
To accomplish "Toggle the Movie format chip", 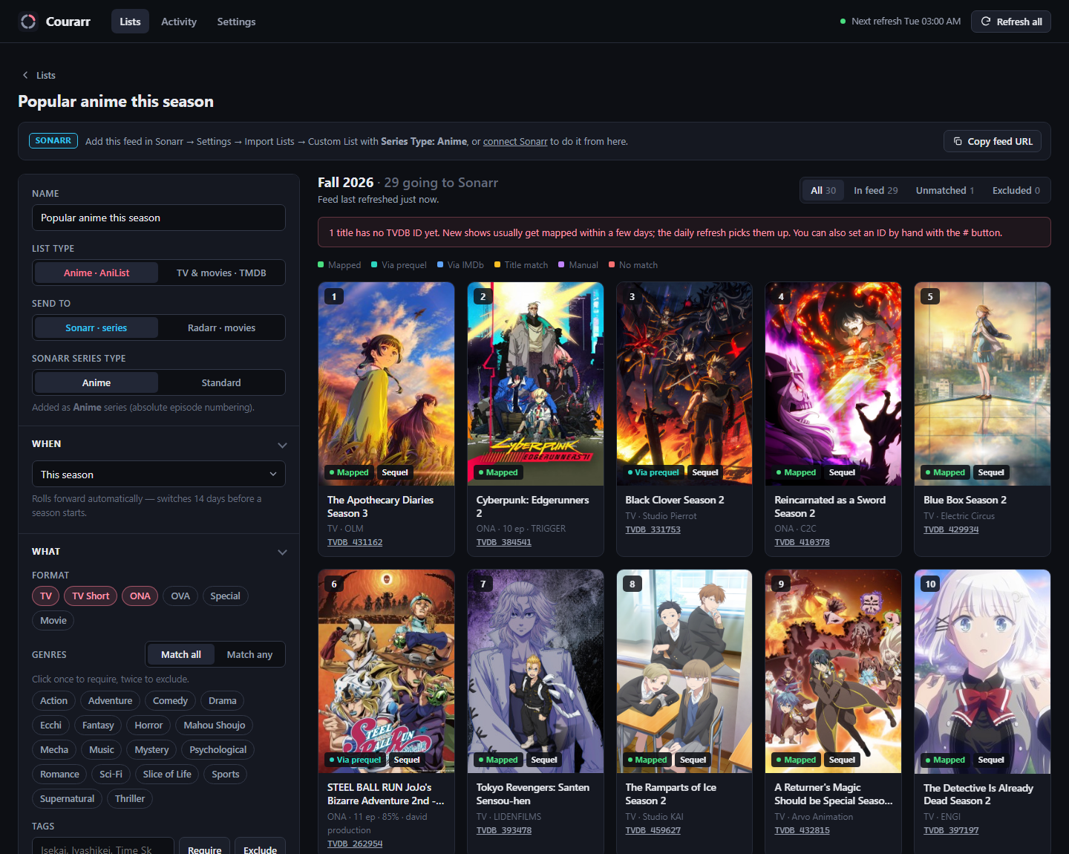I will (x=53, y=620).
